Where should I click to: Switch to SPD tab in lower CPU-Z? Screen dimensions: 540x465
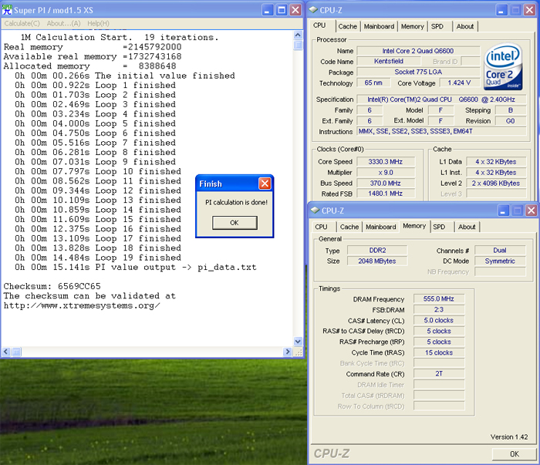click(439, 227)
